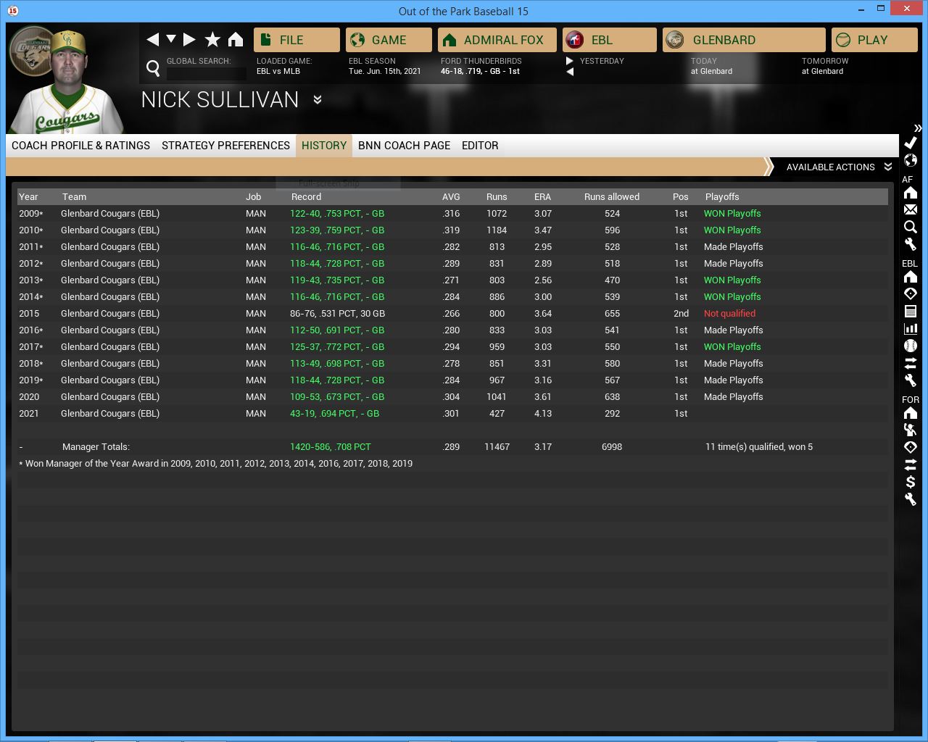Click the Manager of the Year Award footnote
928x742 pixels.
pos(216,464)
